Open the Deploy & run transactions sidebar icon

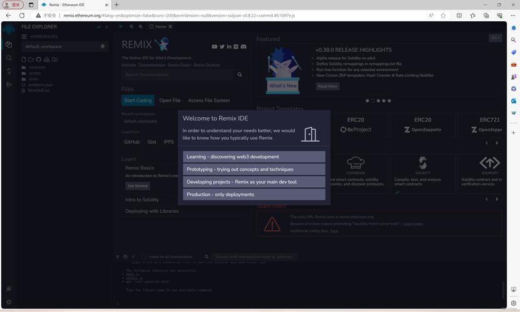coord(9,84)
